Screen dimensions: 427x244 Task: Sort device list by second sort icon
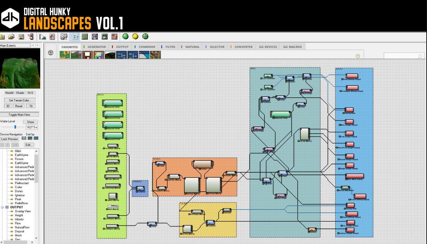pos(30,138)
